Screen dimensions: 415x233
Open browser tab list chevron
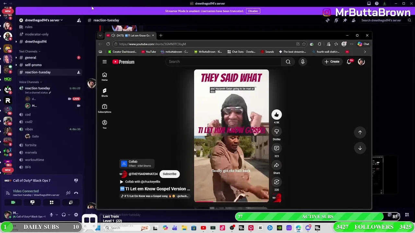click(x=100, y=36)
